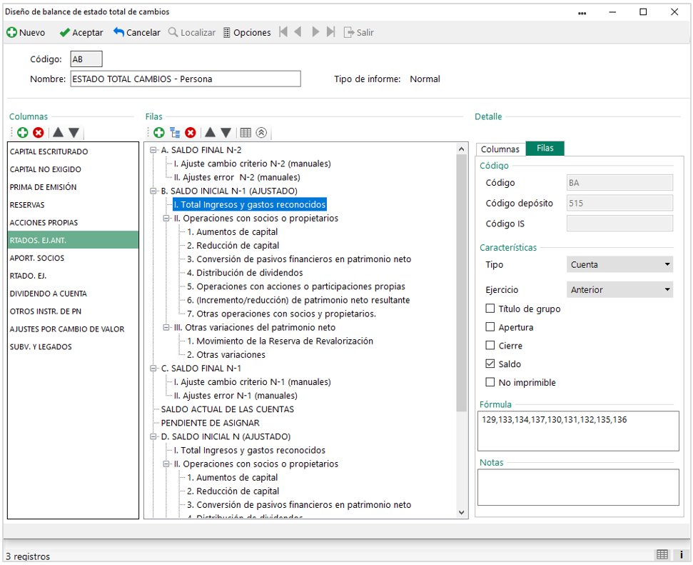The height and width of the screenshot is (565, 693).
Task: Click the Salir exit button
Action: pos(359,32)
